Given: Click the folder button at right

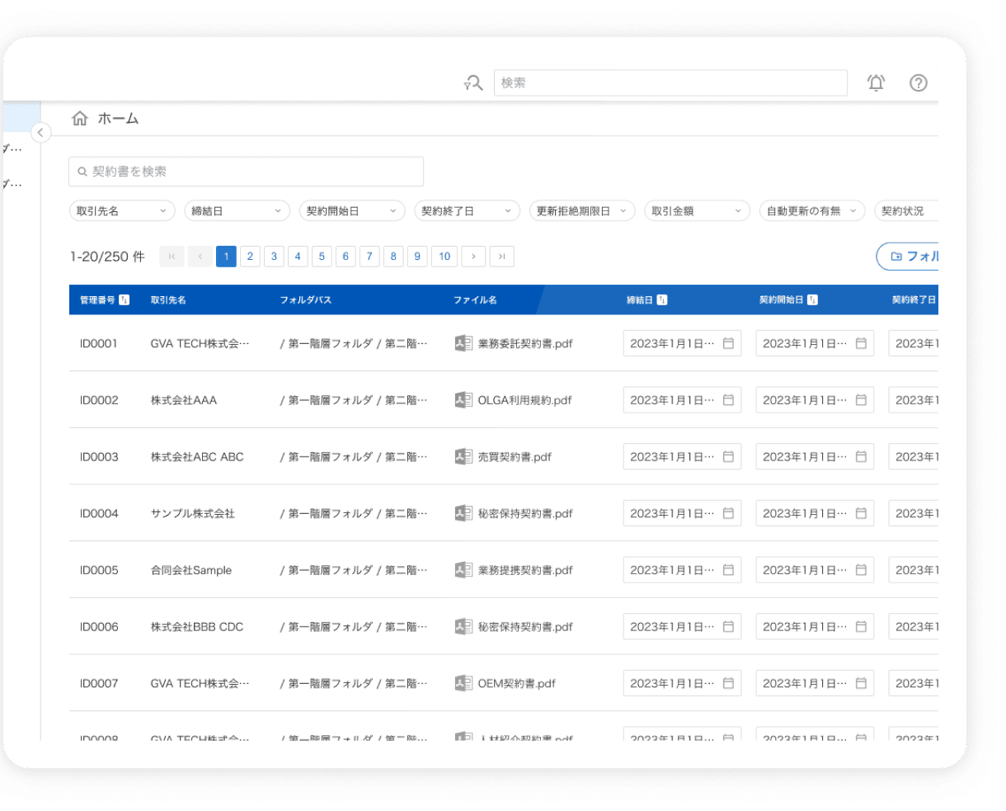Looking at the screenshot, I should coord(907,257).
